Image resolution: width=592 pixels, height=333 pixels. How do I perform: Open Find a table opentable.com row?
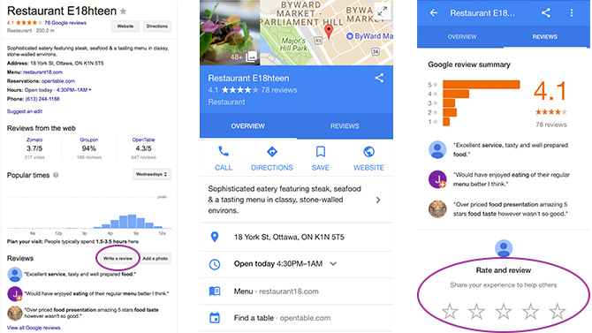[x=296, y=318]
